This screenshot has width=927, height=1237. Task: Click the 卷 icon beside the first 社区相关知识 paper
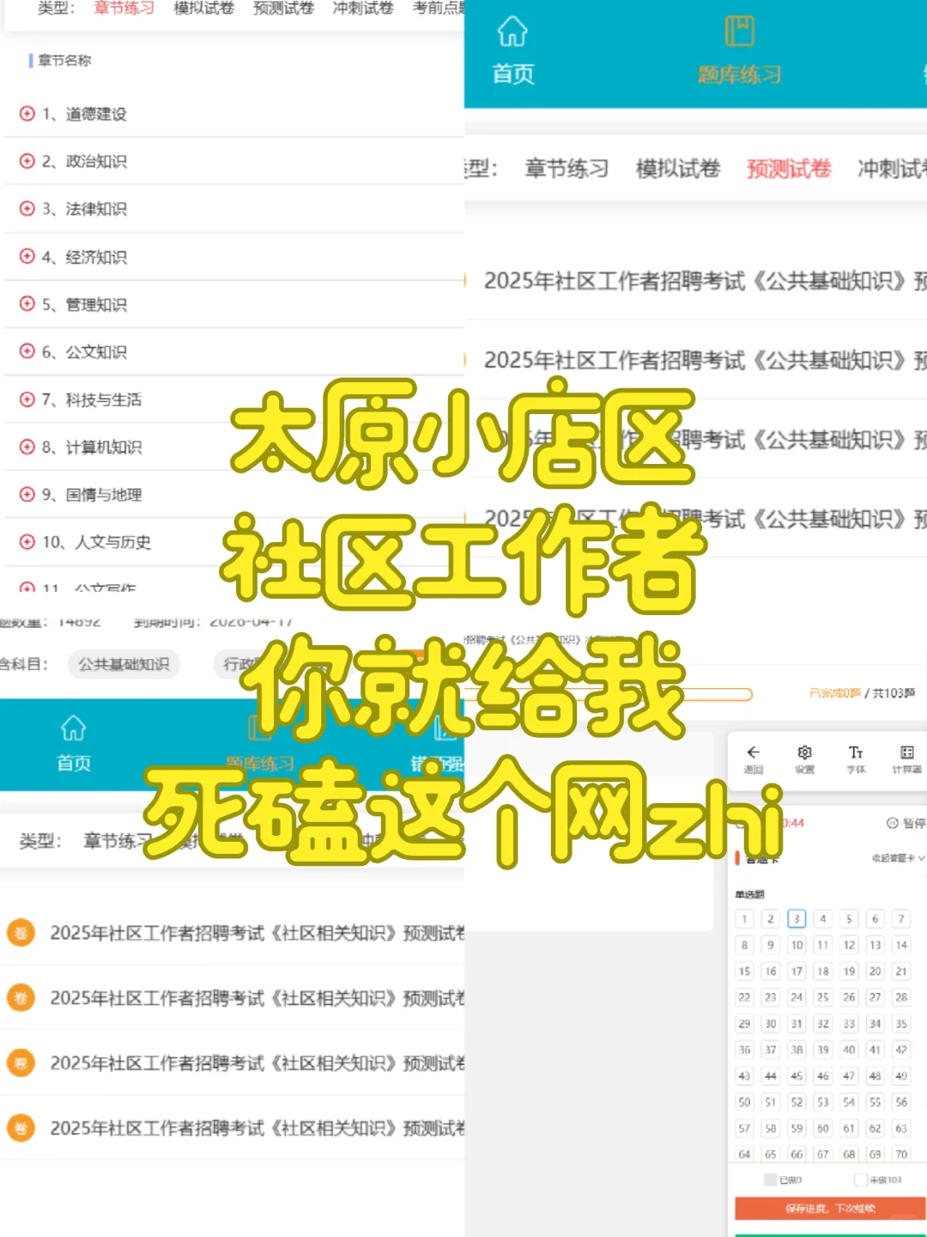click(x=21, y=933)
